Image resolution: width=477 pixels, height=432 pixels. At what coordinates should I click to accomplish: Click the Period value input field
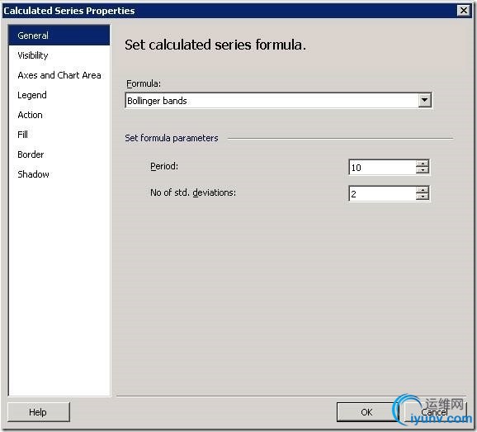(382, 167)
